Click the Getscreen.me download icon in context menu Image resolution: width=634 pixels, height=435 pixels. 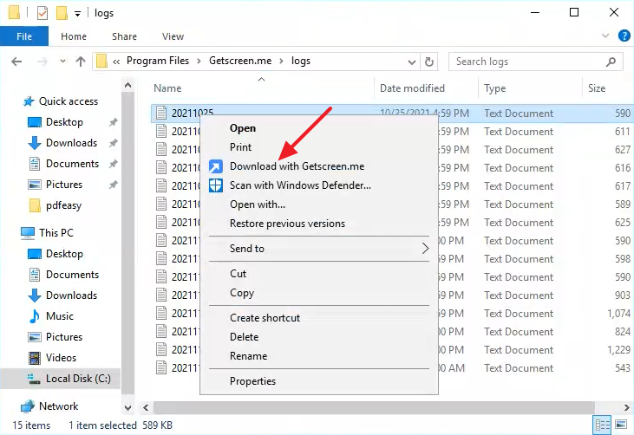click(216, 166)
